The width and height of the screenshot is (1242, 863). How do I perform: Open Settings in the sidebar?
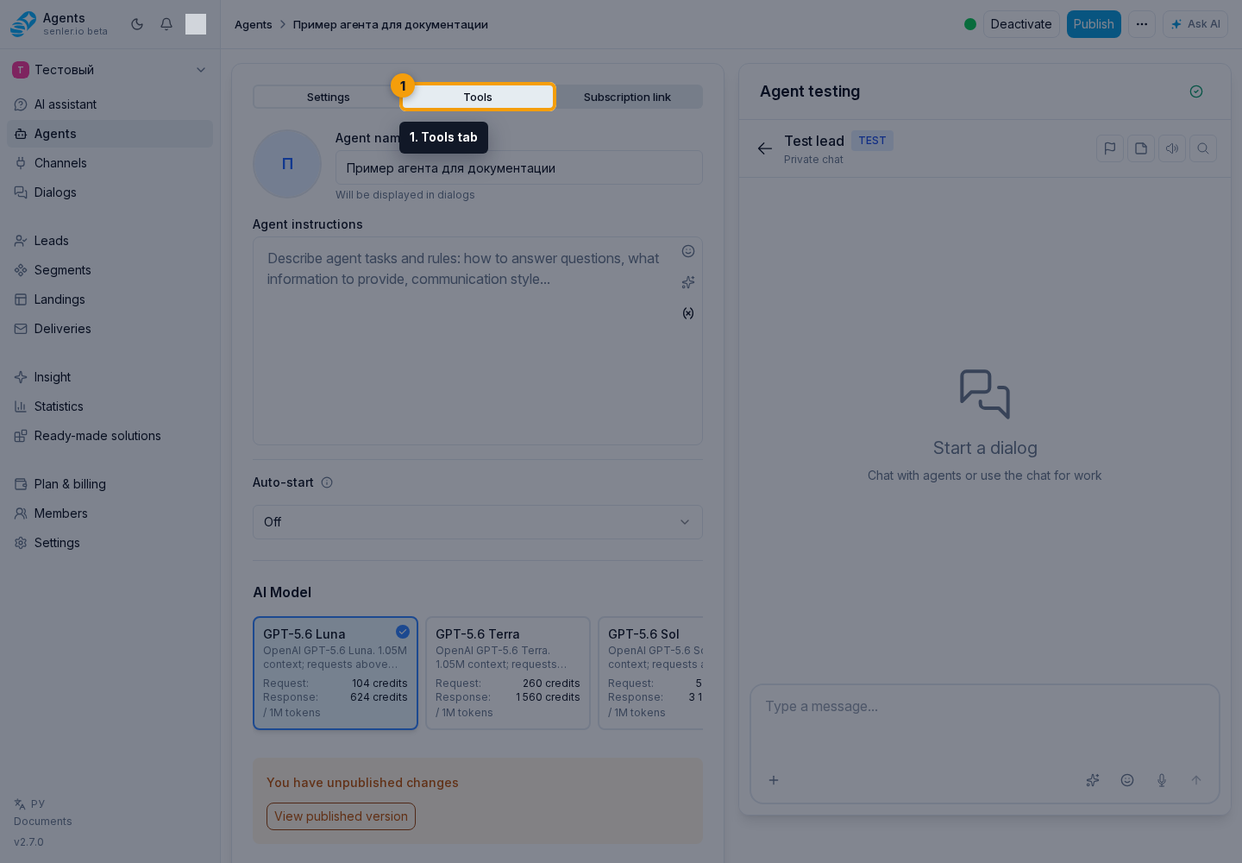110,543
